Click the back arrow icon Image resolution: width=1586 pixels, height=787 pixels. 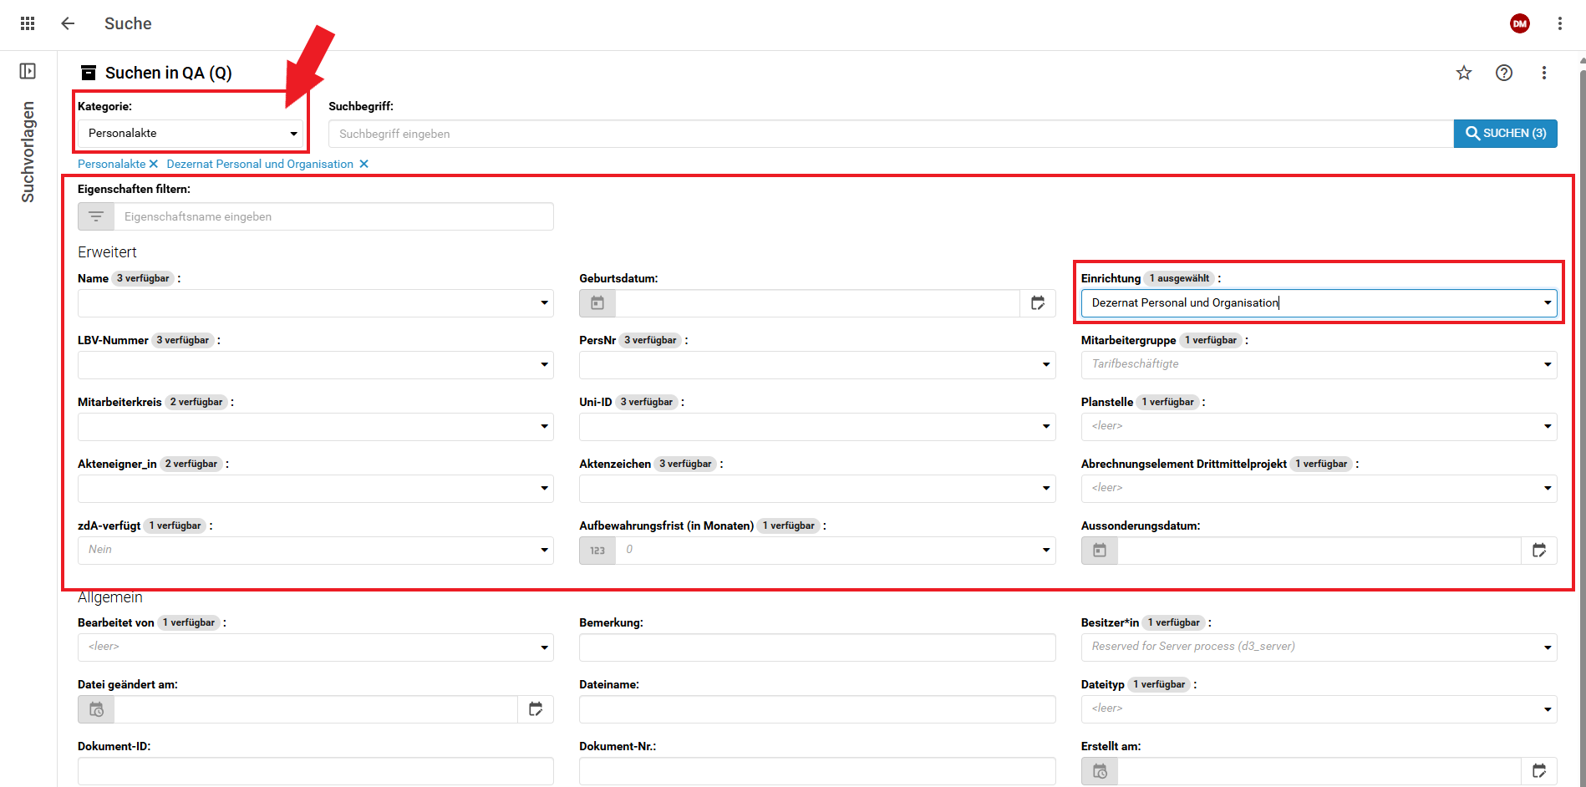68,23
